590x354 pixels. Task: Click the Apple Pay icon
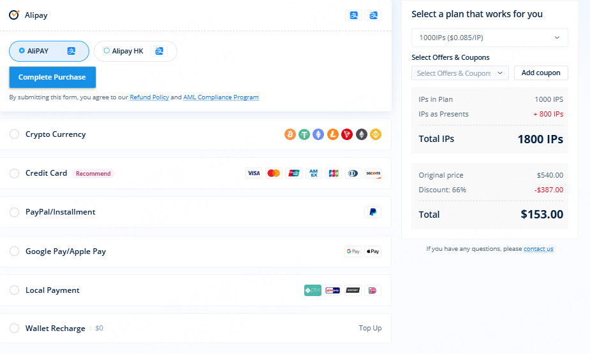pos(372,251)
